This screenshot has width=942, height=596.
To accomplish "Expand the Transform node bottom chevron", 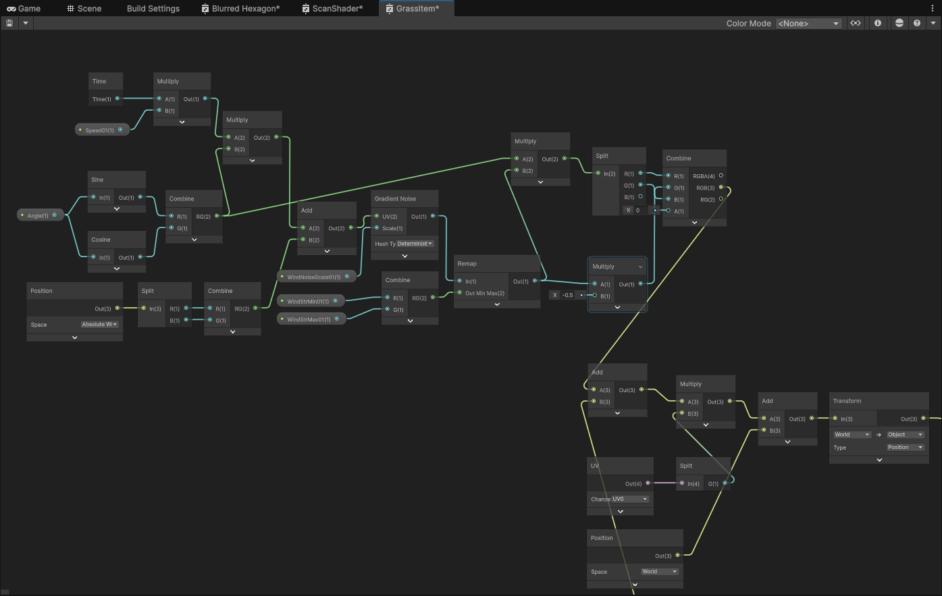I will click(879, 460).
